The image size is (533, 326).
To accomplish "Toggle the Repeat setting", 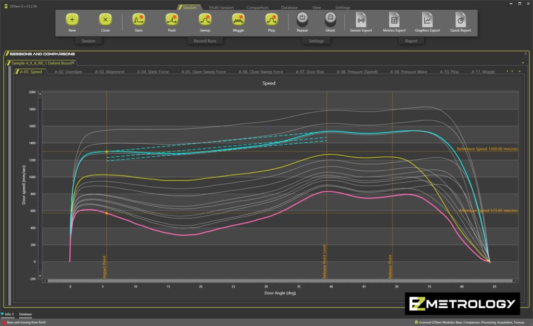I will point(302,20).
